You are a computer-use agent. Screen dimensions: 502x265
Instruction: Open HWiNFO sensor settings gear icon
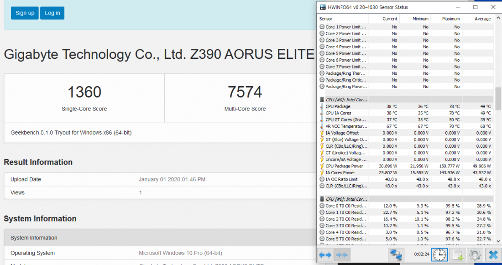click(x=475, y=255)
